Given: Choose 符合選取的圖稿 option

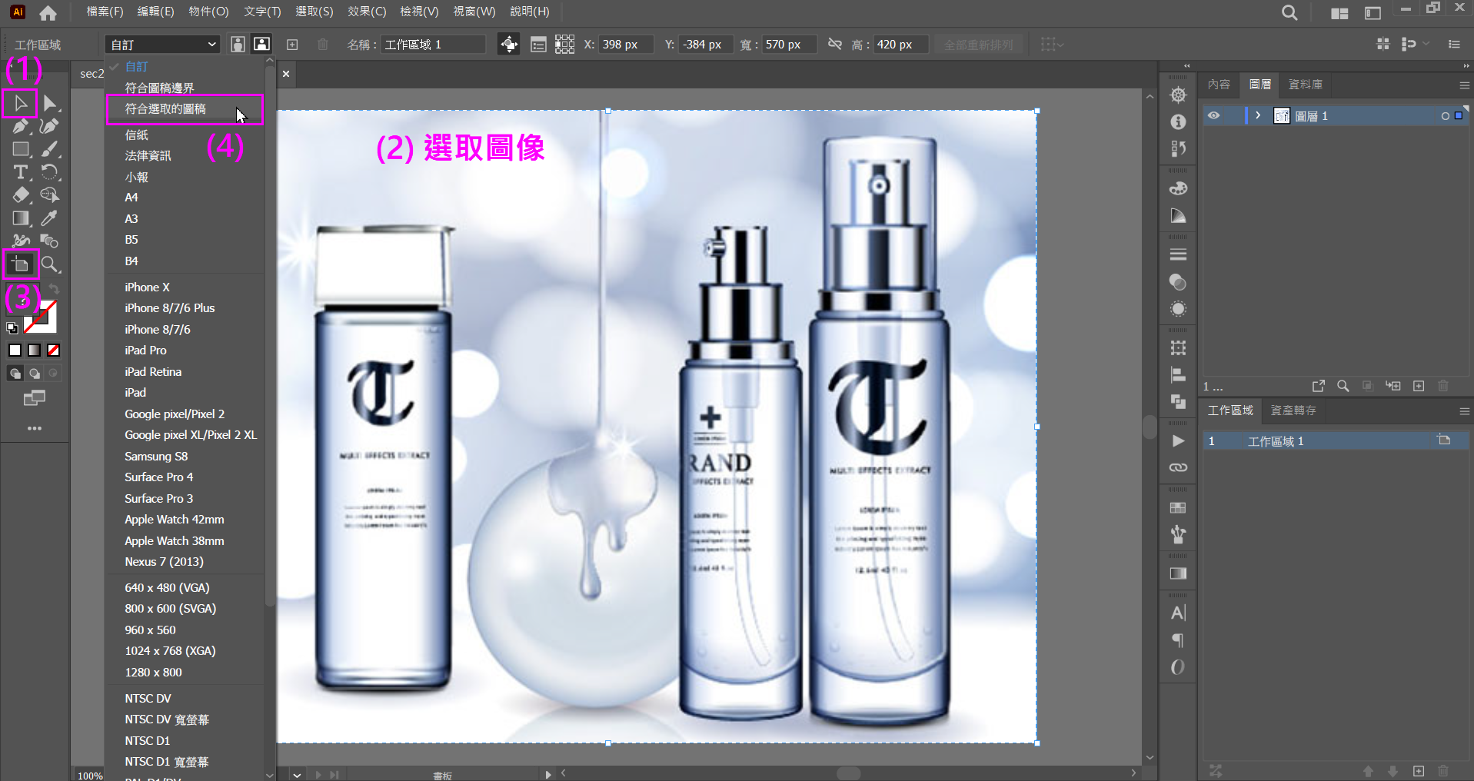Looking at the screenshot, I should coord(165,109).
